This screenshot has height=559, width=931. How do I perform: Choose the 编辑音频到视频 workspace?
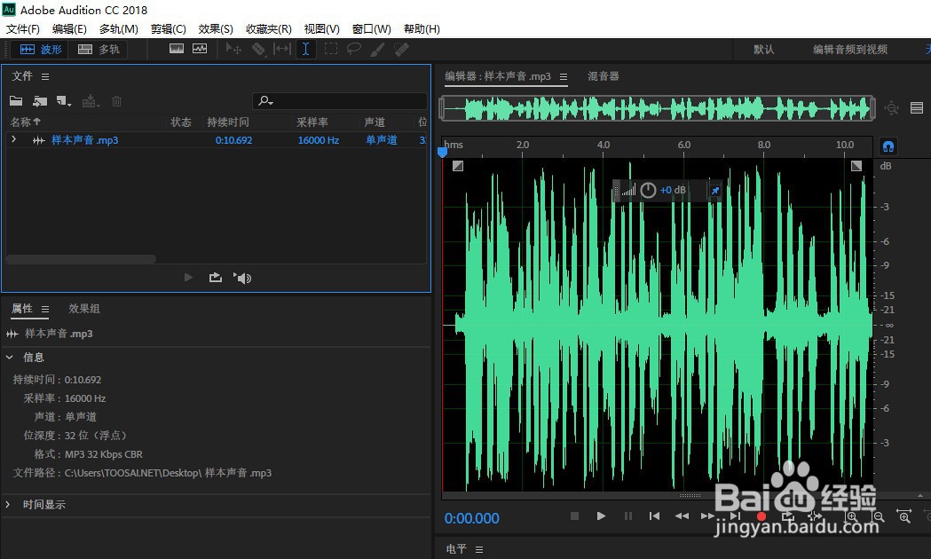[x=850, y=50]
